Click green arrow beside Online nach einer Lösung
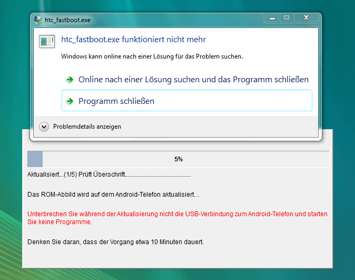Viewport: 355px width, 280px height. click(70, 80)
